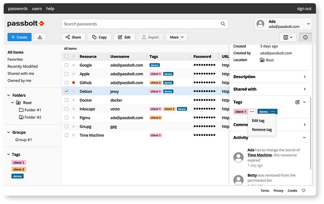Image resolution: width=324 pixels, height=204 pixels.
Task: Click the passbolt logo
Action: [26, 23]
